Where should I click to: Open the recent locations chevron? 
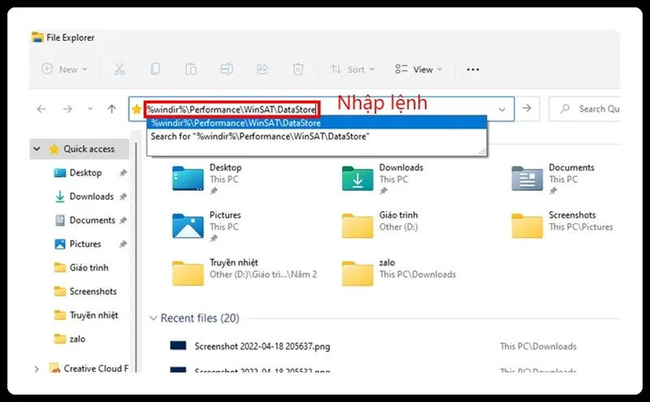point(90,109)
